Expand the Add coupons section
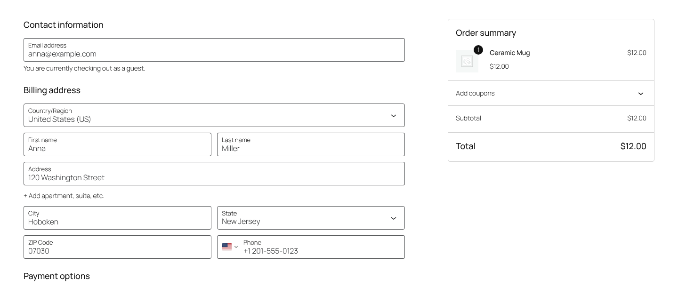The height and width of the screenshot is (287, 678). [551, 93]
